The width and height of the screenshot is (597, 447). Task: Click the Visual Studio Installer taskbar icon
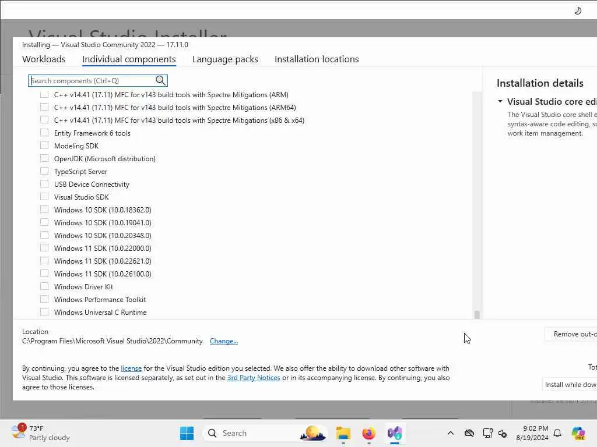point(395,433)
